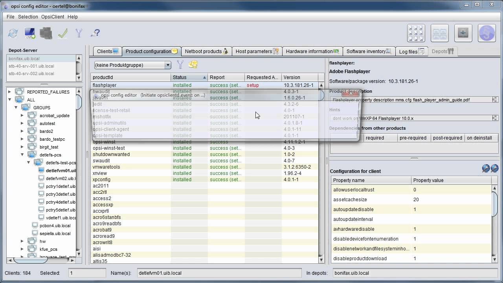
Task: Open the client configuration grid view icon
Action: coord(416,33)
